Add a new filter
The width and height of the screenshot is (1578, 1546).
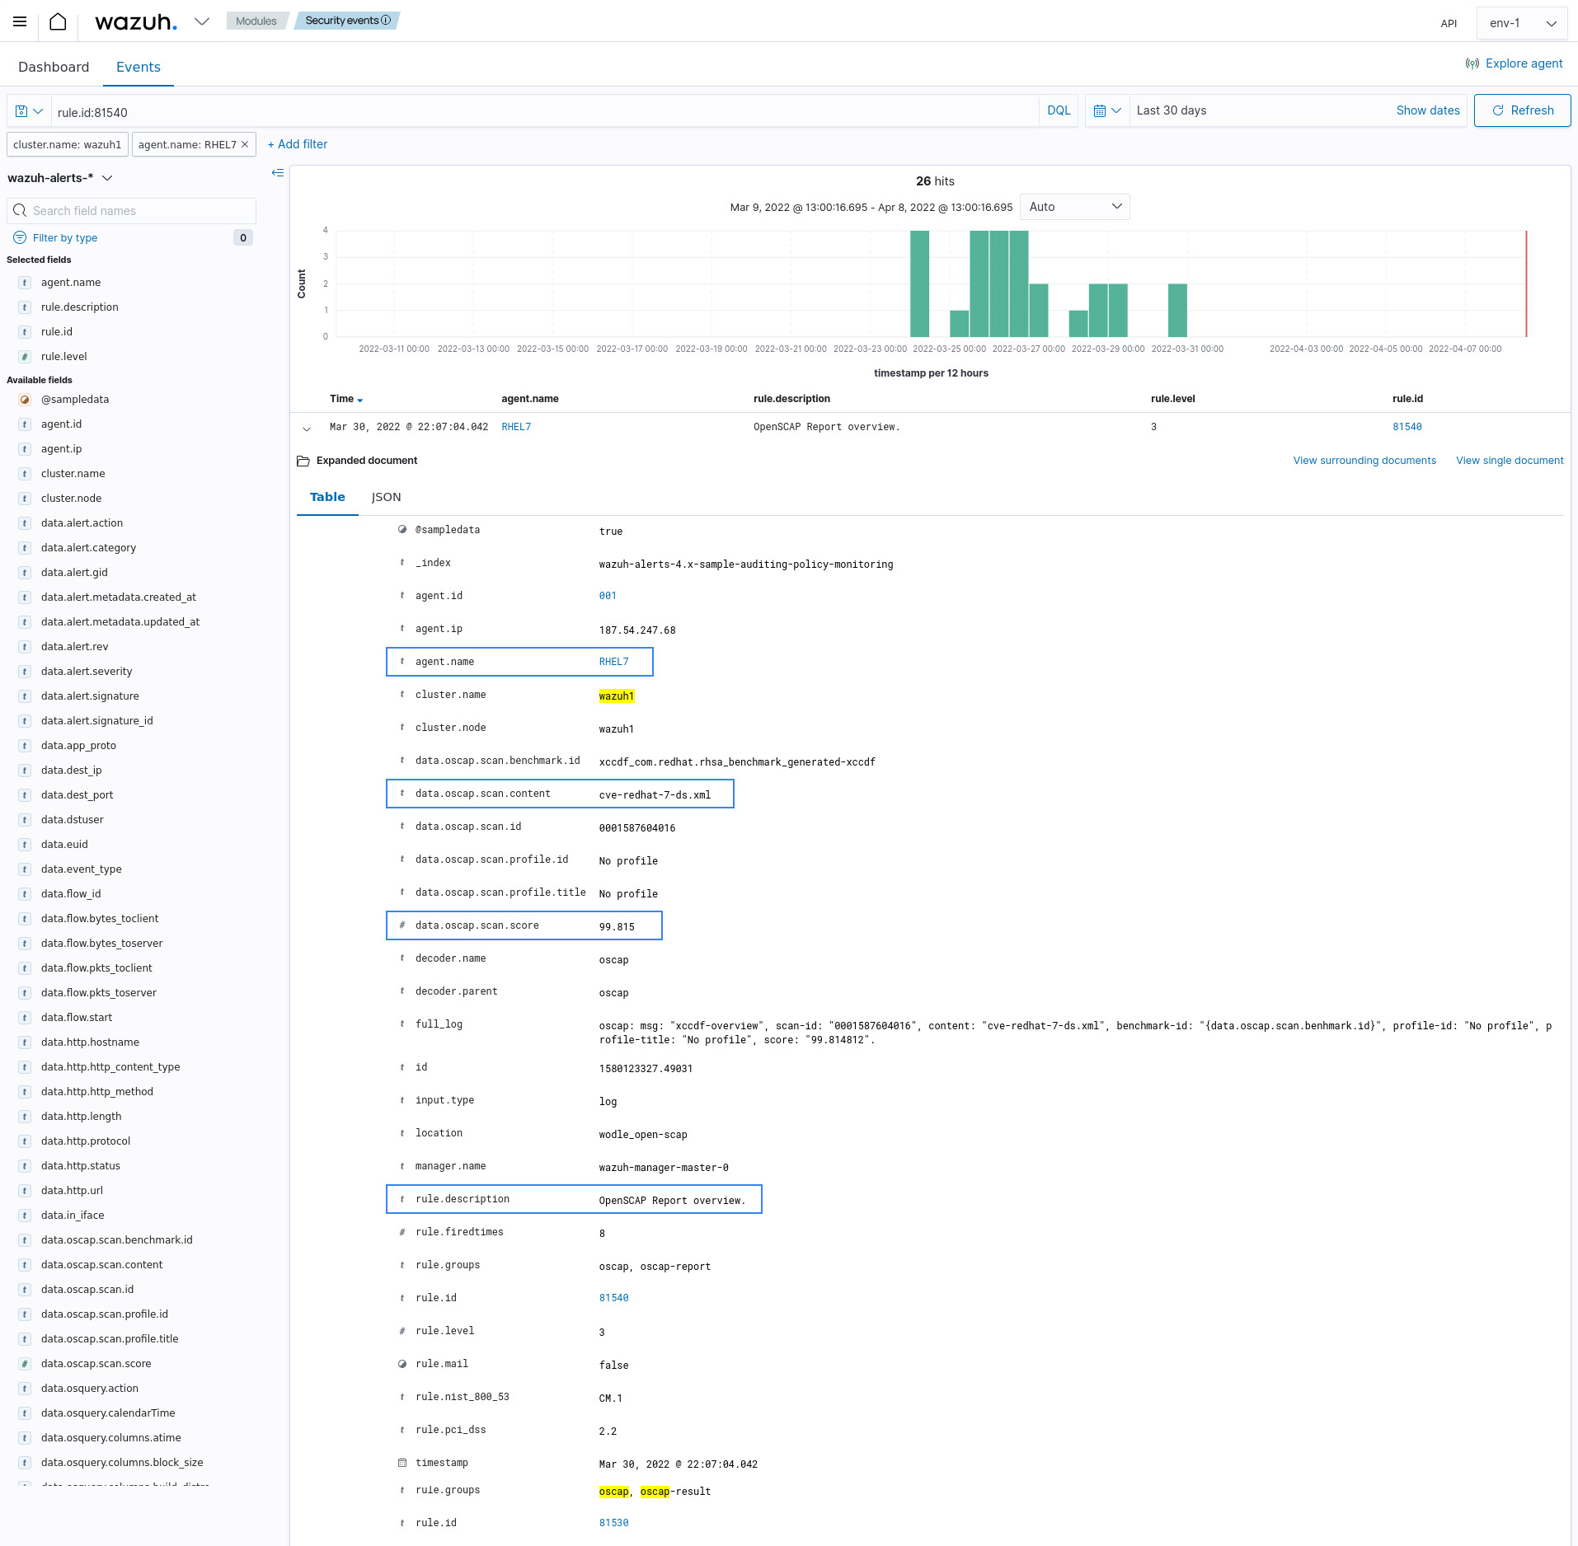pos(298,144)
